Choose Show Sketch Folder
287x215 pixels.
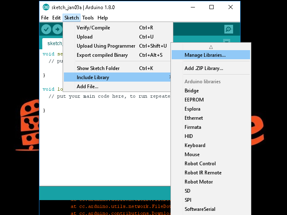(x=117, y=68)
